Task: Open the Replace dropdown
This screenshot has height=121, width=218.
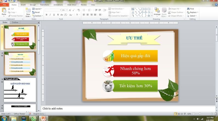Action: coord(197,12)
